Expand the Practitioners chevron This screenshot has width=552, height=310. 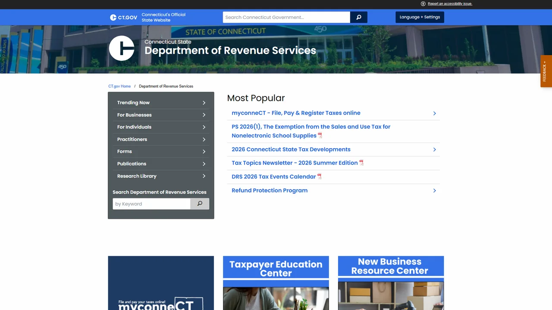pos(204,139)
